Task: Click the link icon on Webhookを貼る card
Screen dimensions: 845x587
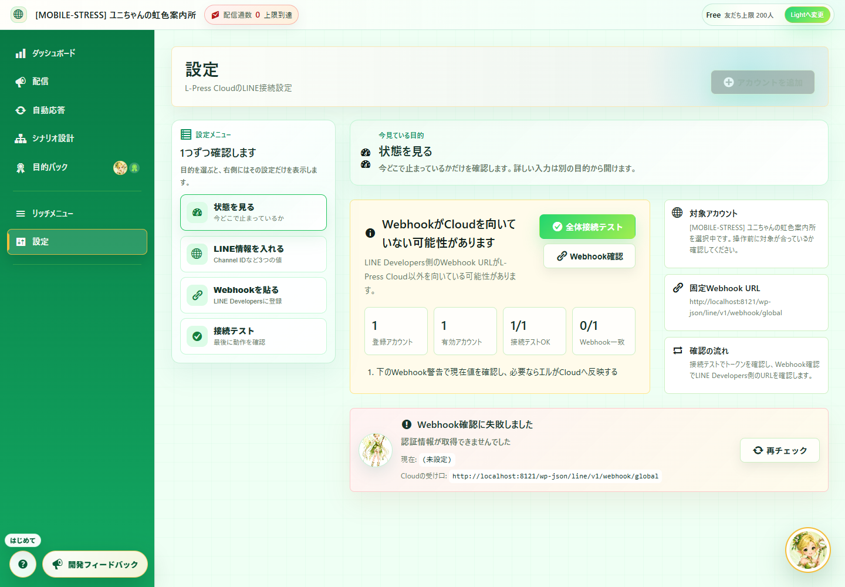Action: coord(197,295)
